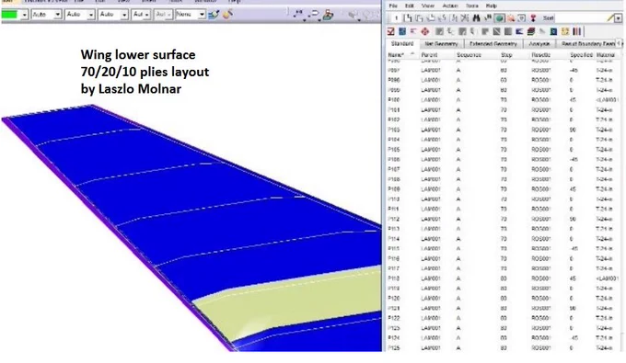Viewport: 626px width, 363px height.
Task: Click the paint format brush icon in CATIA toolbar
Action: 214,15
